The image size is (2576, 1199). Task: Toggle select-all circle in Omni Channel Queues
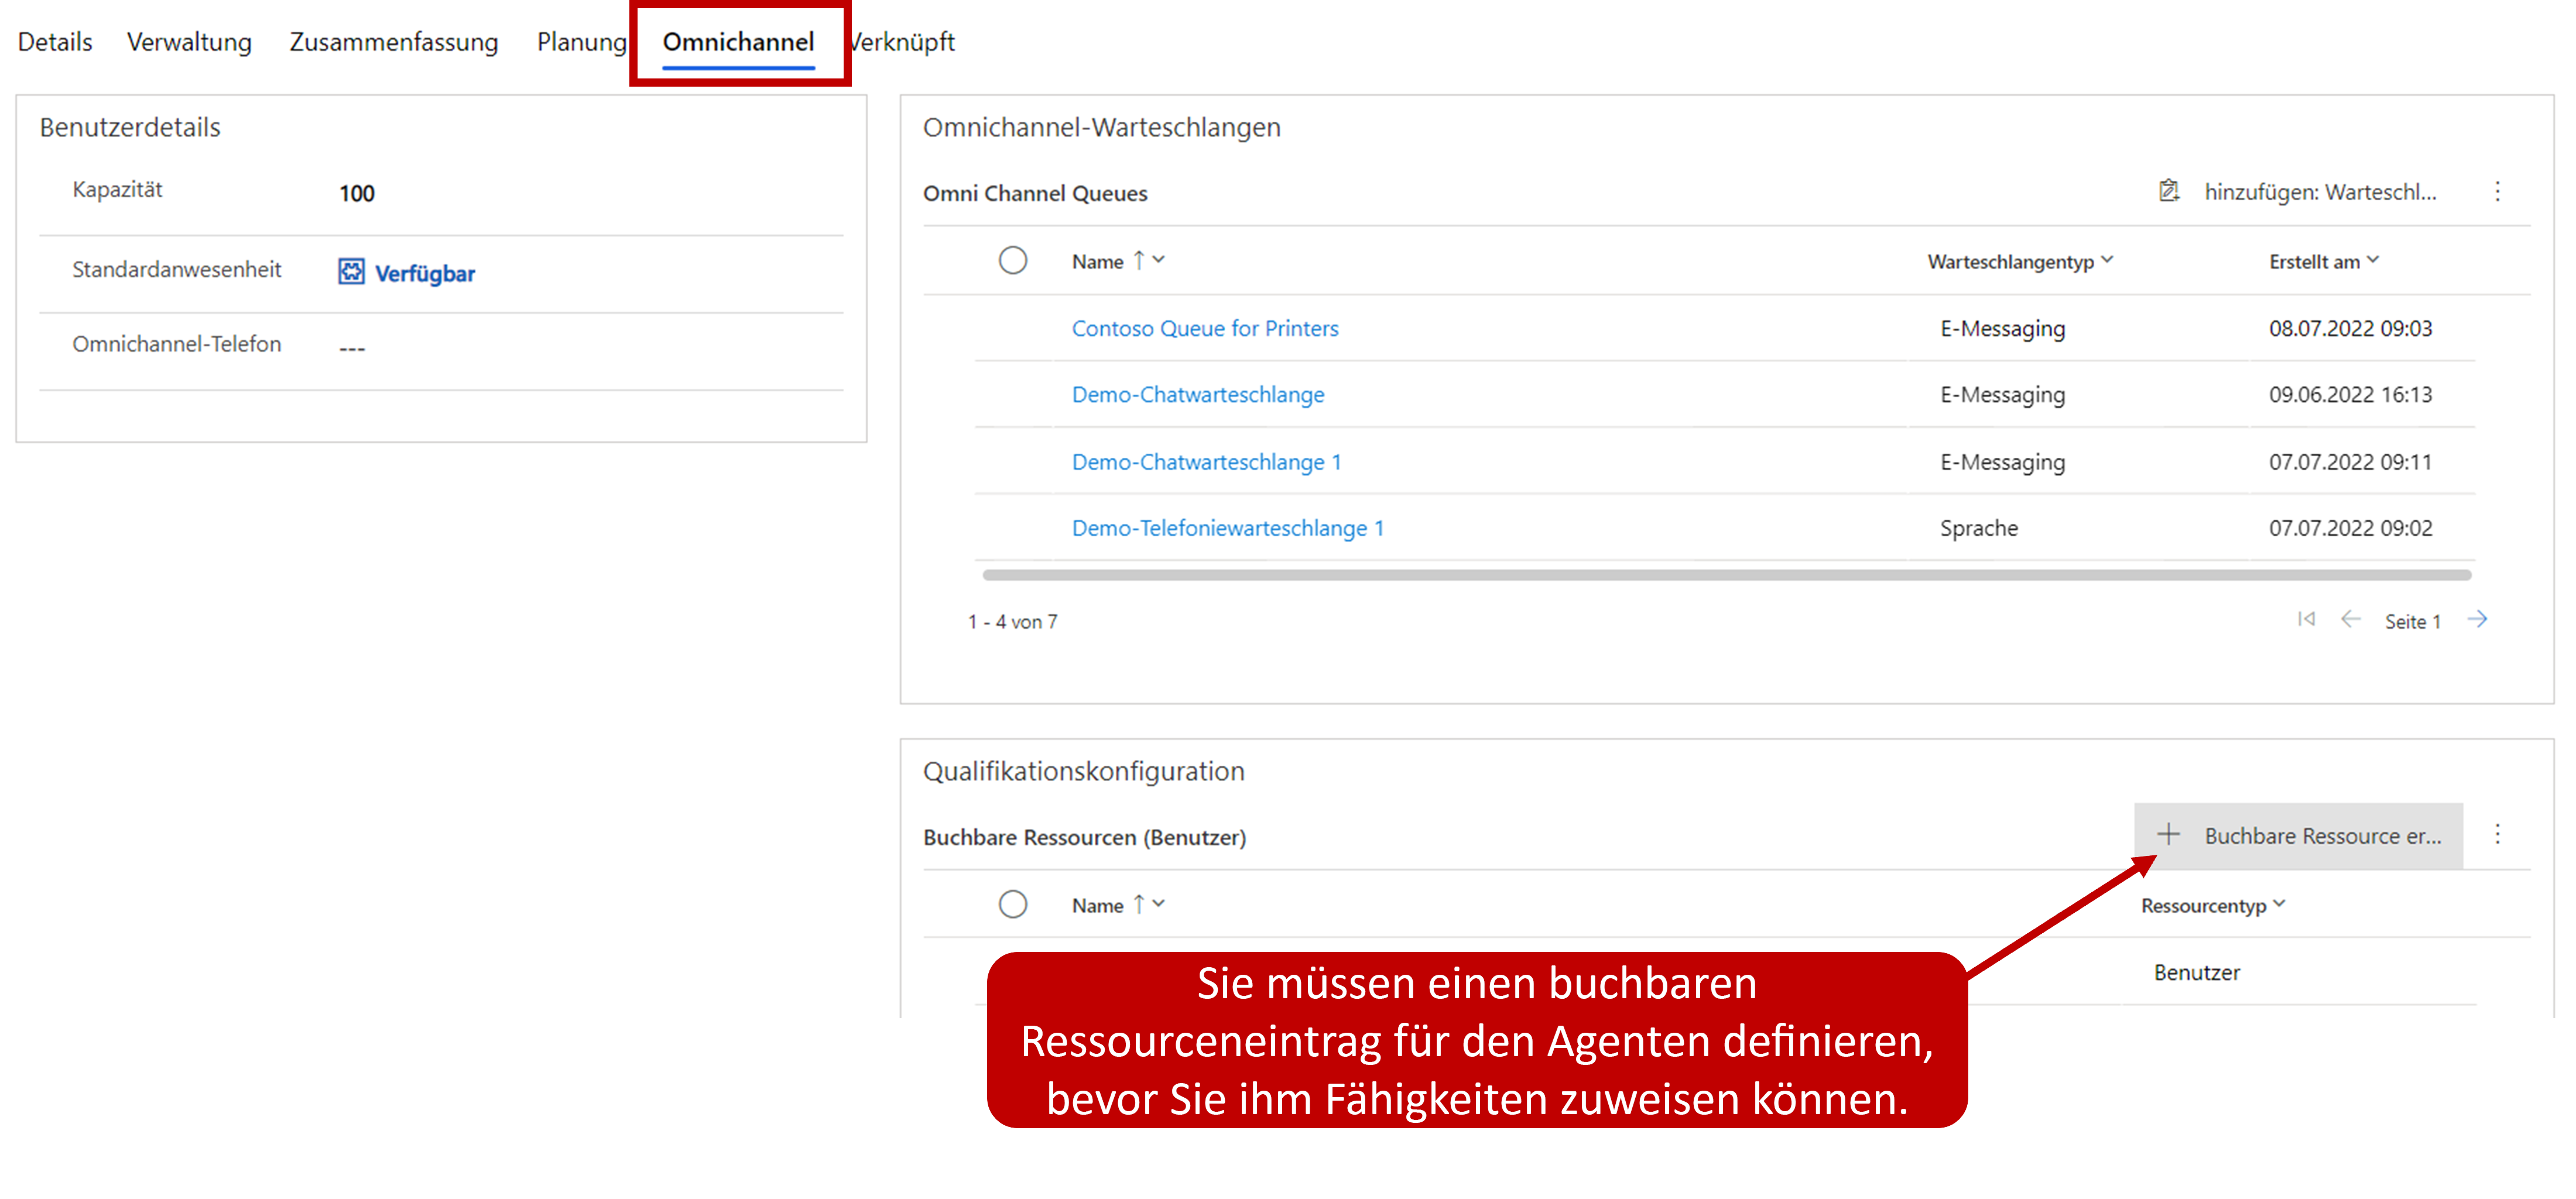1012,261
